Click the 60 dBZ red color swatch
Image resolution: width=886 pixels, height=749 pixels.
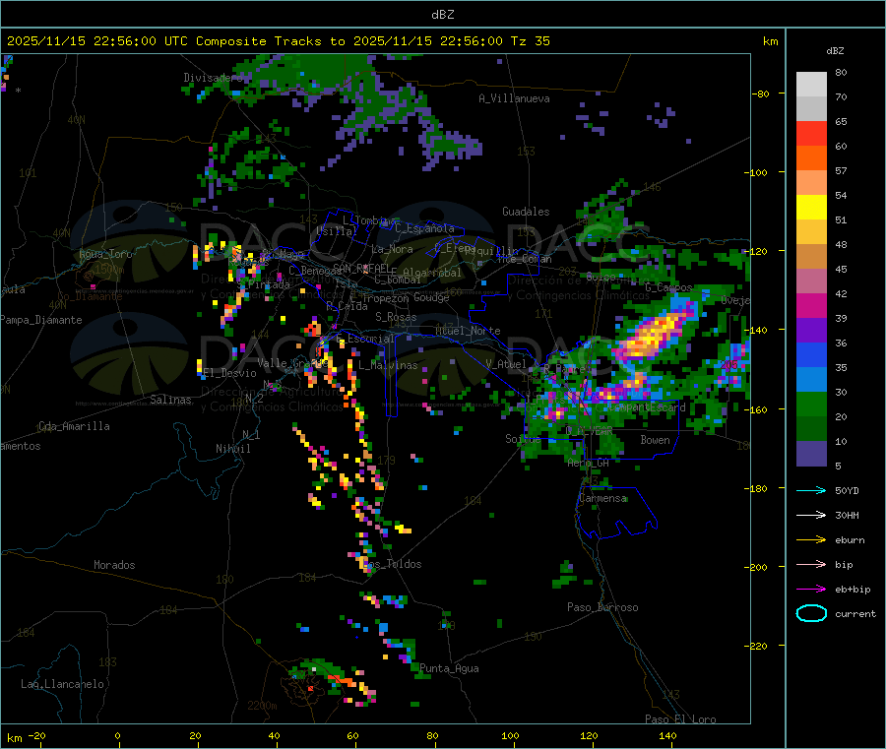coord(811,133)
